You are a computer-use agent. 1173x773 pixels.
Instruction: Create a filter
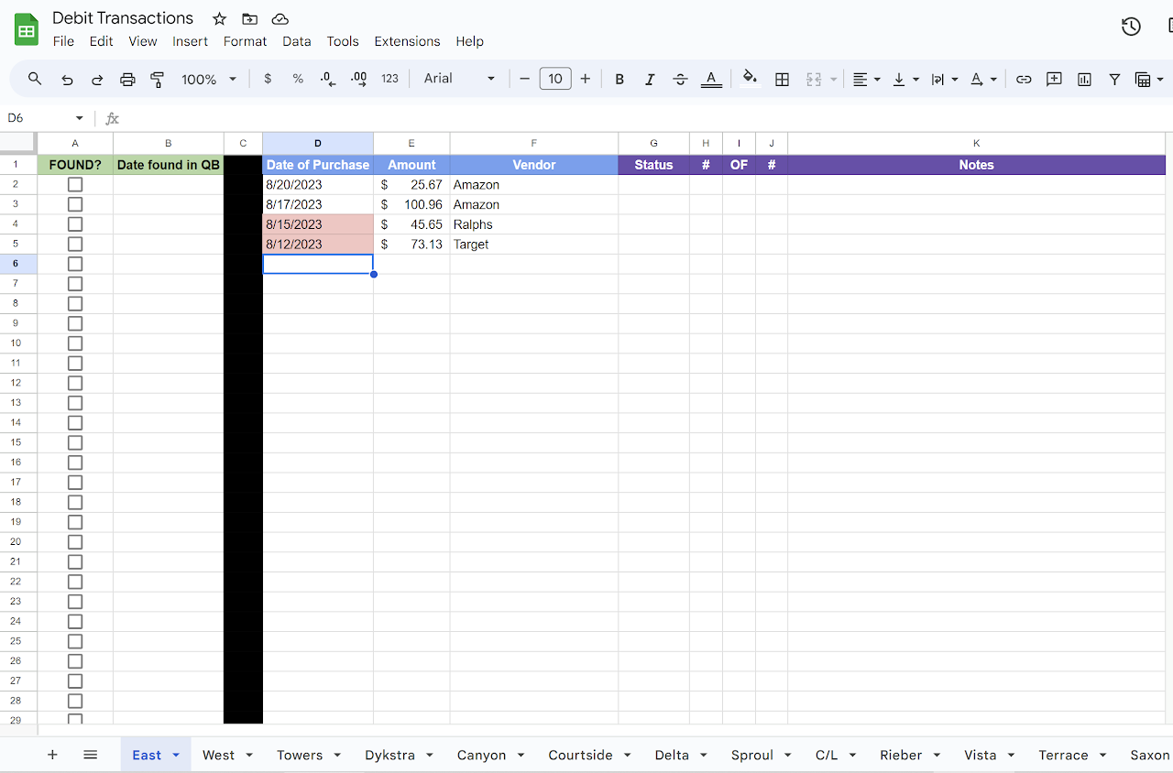pos(1114,79)
